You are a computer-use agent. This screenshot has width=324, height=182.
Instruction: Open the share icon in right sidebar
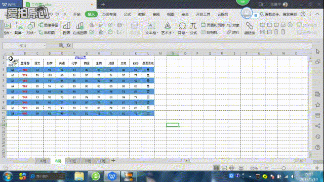[318, 126]
